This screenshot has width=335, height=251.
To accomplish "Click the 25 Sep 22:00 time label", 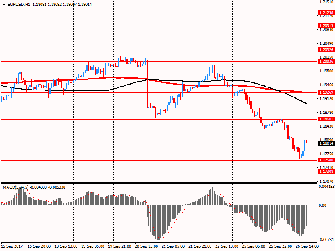I will tap(280, 246).
